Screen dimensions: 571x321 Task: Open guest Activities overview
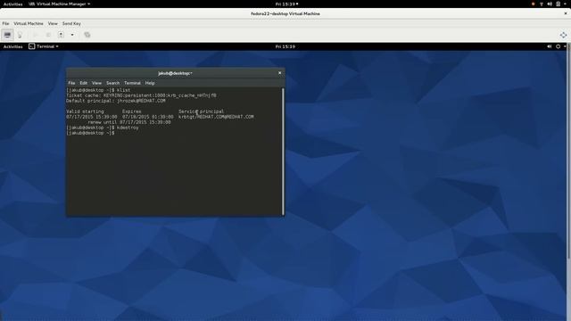click(12, 46)
